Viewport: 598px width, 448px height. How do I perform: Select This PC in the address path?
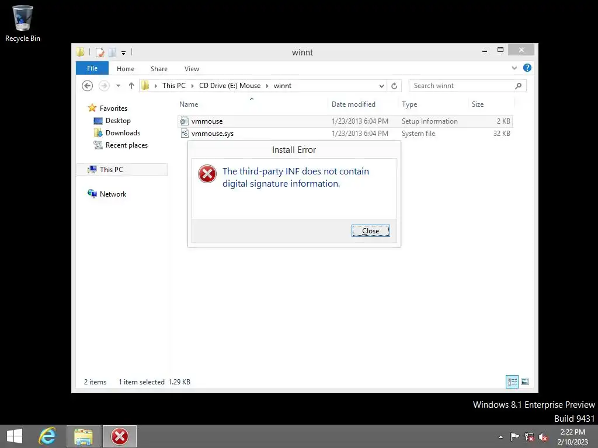[x=174, y=86]
